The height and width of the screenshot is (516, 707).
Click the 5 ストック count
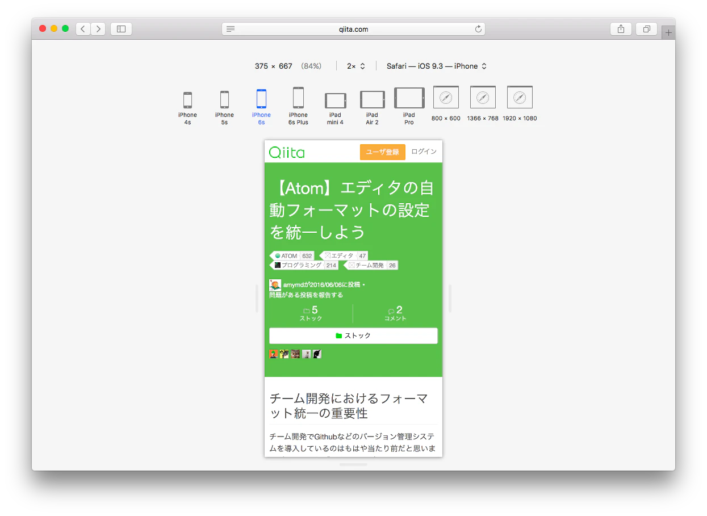tap(311, 313)
